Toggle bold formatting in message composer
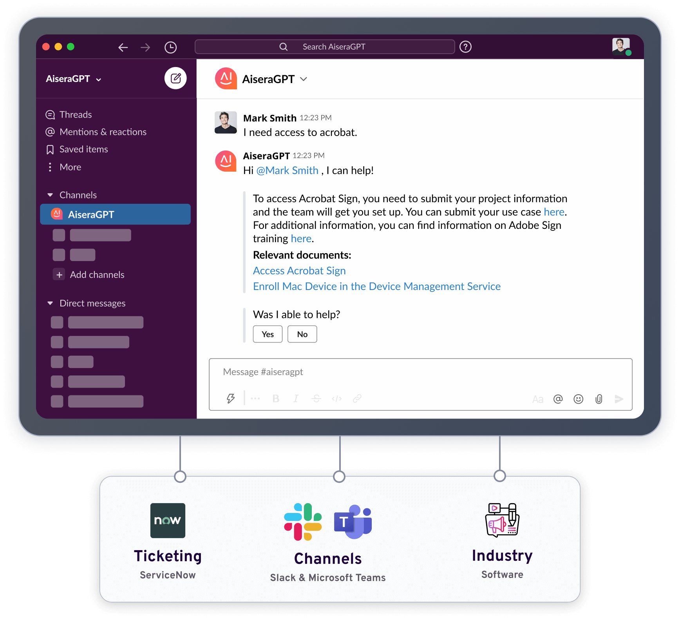Viewport: 680px width, 618px height. tap(276, 399)
